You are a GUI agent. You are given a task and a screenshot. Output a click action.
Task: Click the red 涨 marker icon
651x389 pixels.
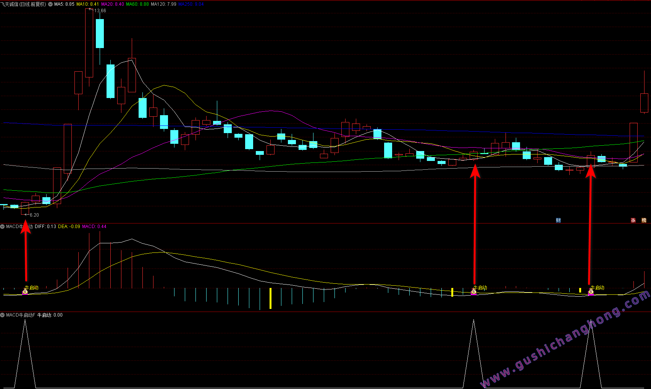633,220
